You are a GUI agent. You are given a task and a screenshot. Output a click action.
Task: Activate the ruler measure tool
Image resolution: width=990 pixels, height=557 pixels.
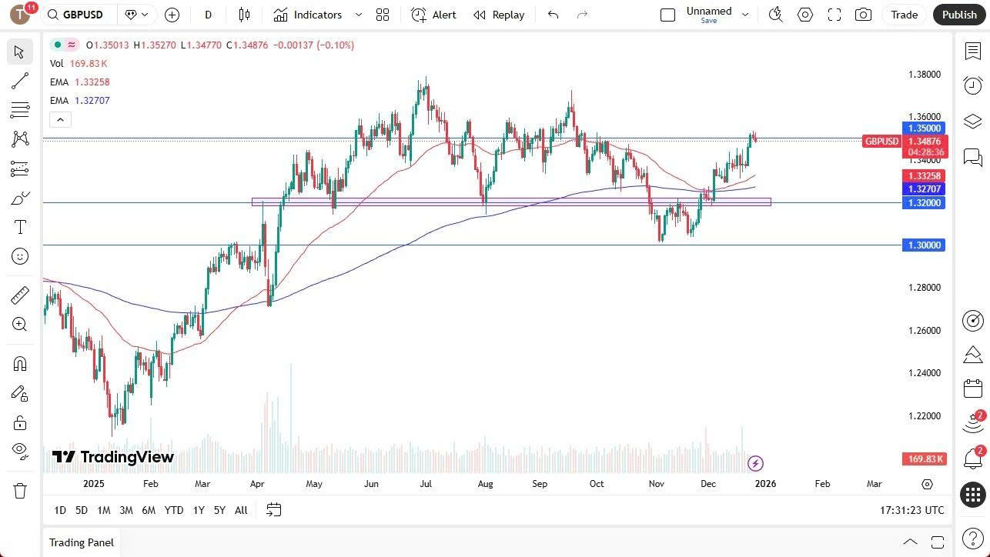[19, 295]
